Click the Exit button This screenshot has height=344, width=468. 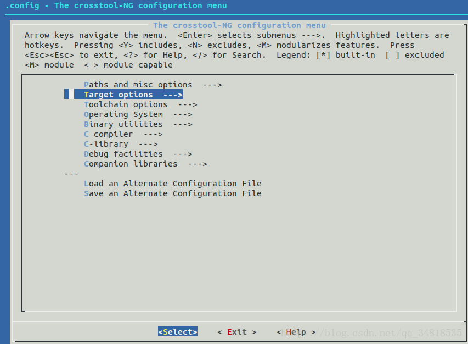click(237, 332)
